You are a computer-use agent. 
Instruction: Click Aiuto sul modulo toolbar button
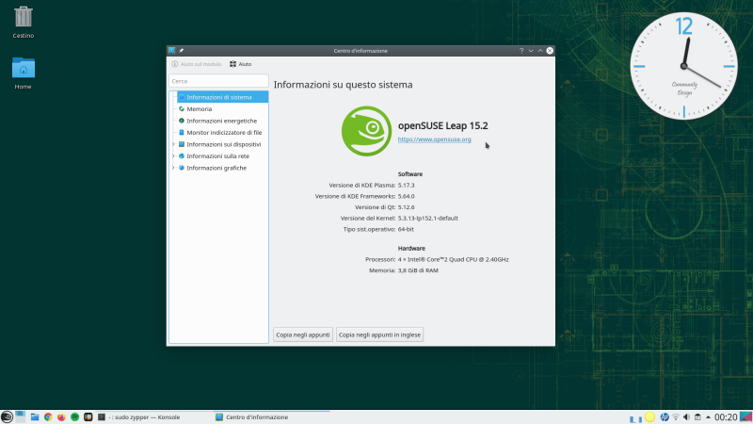click(x=197, y=64)
